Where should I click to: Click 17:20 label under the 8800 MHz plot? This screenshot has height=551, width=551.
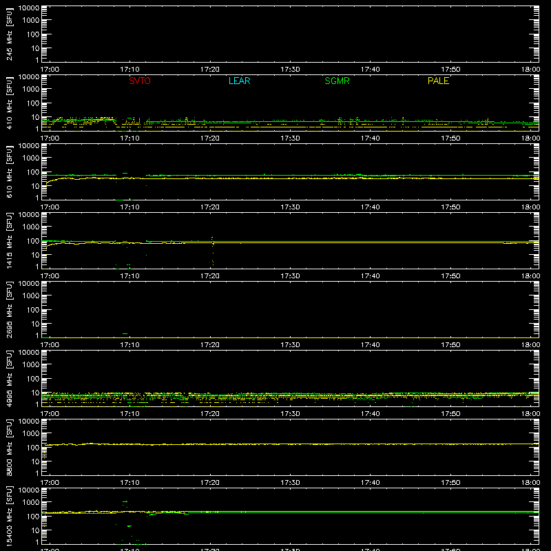pos(210,483)
